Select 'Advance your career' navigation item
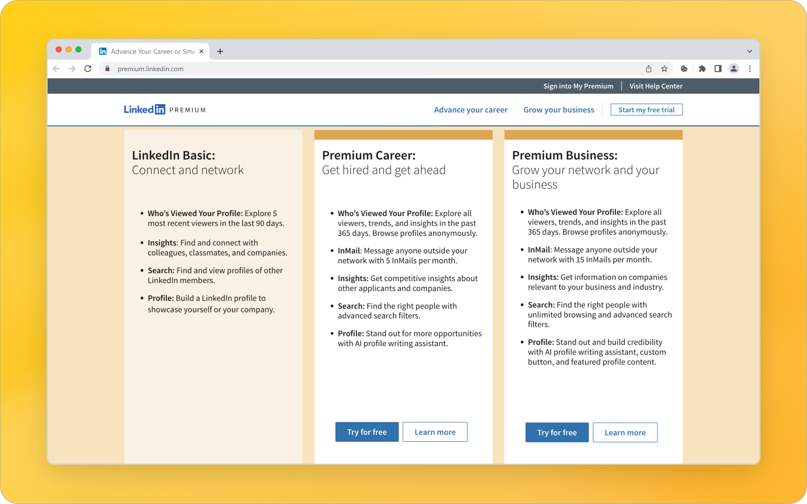This screenshot has height=504, width=807. click(471, 109)
